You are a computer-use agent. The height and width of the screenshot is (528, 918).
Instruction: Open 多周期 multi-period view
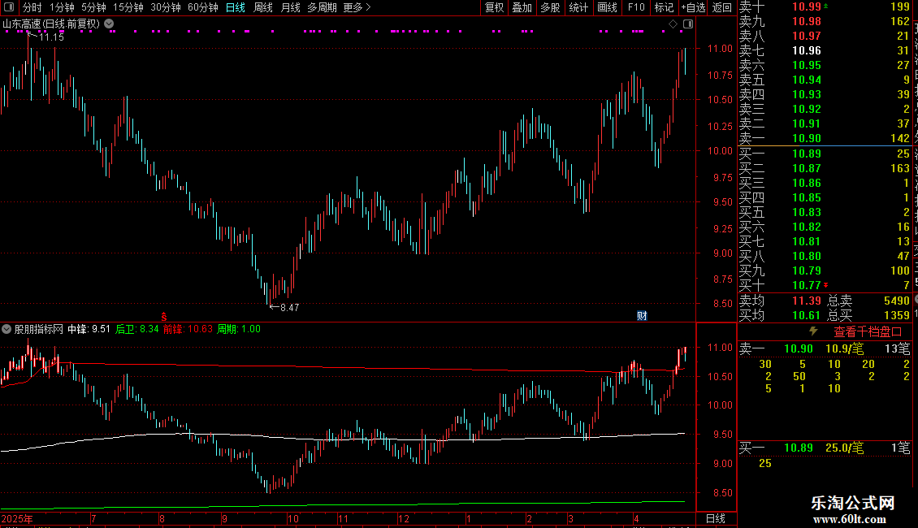pyautogui.click(x=322, y=7)
